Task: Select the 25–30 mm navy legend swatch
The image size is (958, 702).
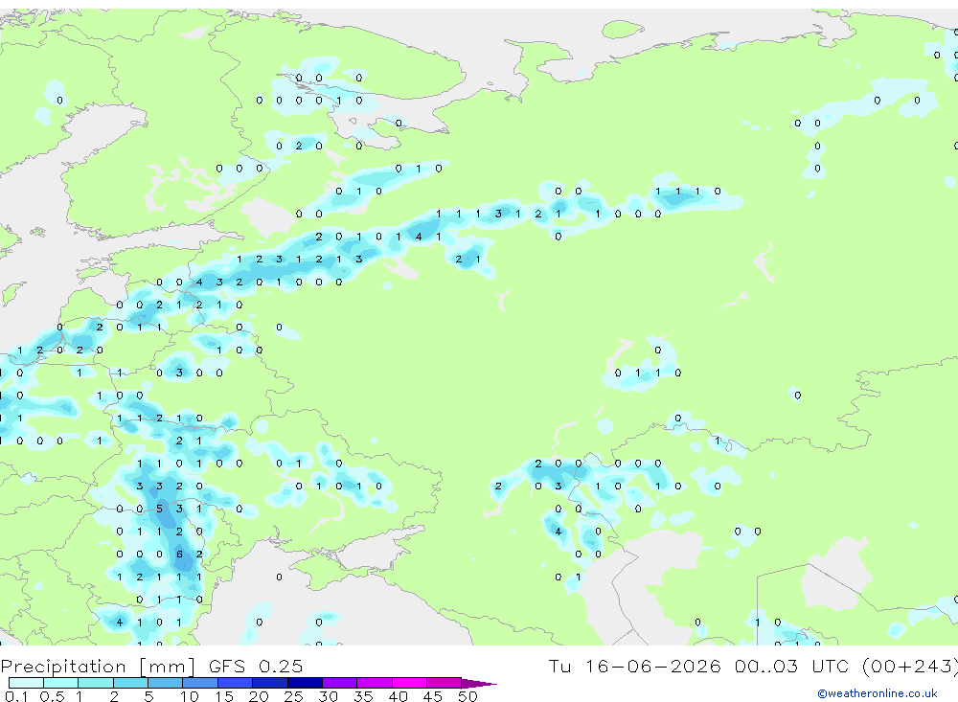Action: pos(305,683)
